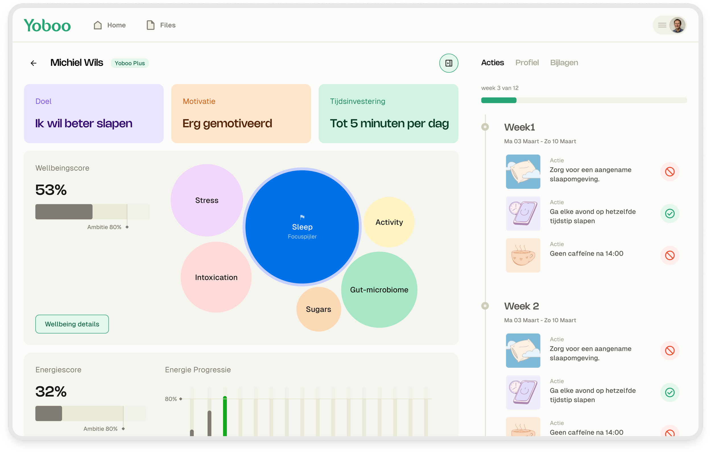Viewport: 711px width, 453px height.
Task: Open the hamburger menu next to avatar
Action: (662, 25)
